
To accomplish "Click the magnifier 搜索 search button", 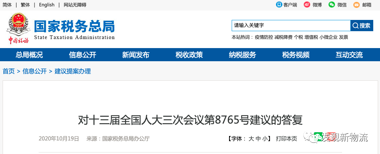I will [x=362, y=26].
